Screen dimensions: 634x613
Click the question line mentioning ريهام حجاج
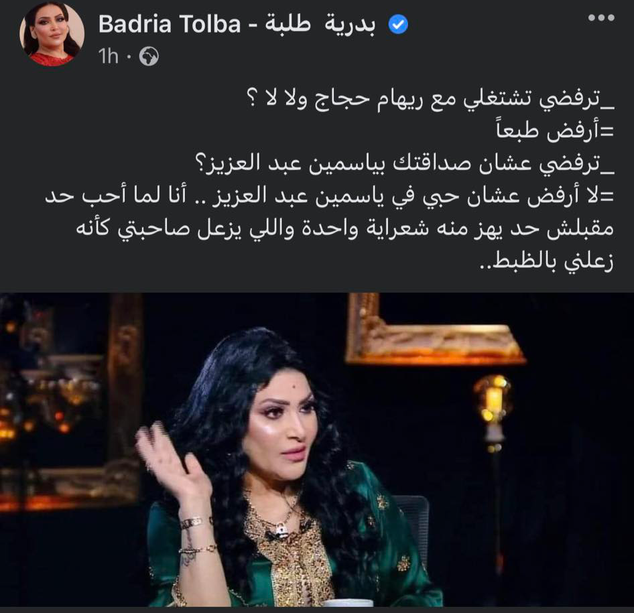pyautogui.click(x=430, y=99)
